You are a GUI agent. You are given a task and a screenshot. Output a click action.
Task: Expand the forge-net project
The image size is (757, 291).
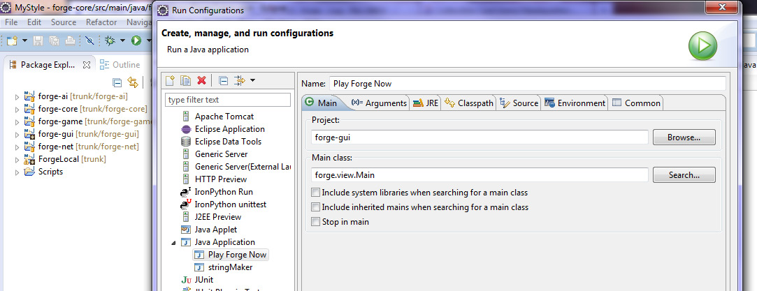pyautogui.click(x=17, y=147)
